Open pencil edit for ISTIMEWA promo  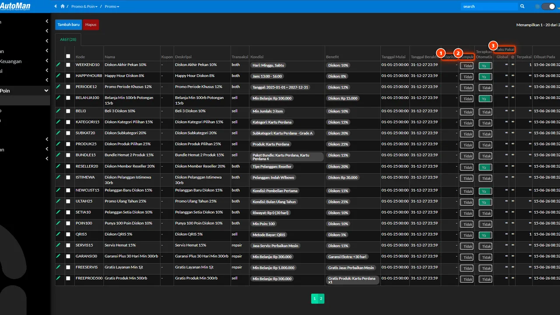coord(58,177)
